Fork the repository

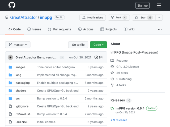pyautogui.click(x=119, y=17)
